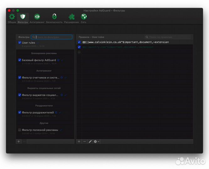Image resolution: width=209 pixels, height=169 pixels.
Task: Open the Безопасность tab
Action: [54, 18]
